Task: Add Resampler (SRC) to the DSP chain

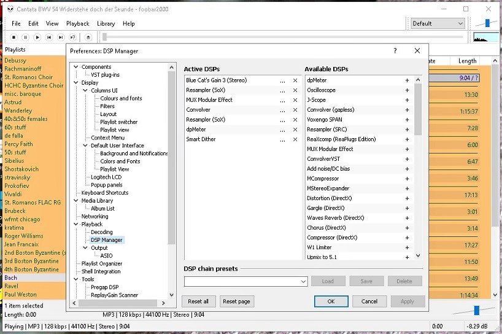Action: (x=407, y=130)
